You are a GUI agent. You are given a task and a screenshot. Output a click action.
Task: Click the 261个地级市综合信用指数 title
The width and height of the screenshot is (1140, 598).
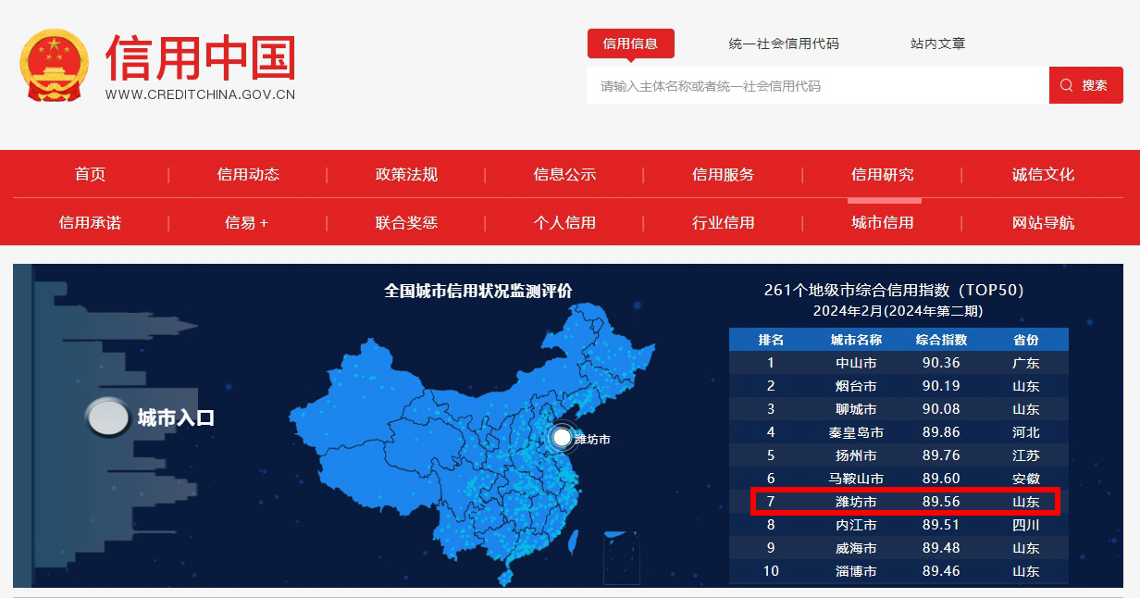(894, 290)
